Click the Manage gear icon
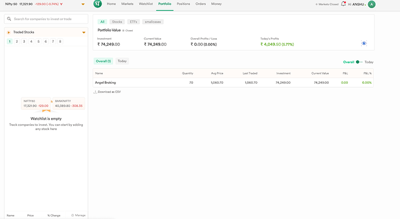The image size is (400, 219). tap(72, 215)
